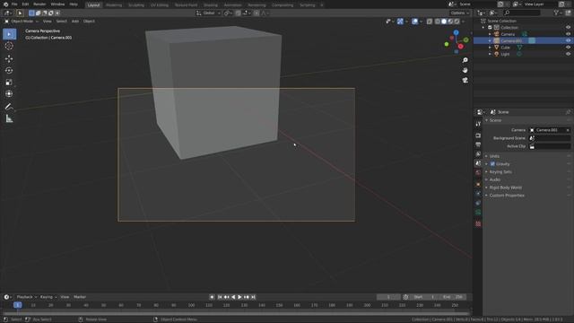Hide Light using its eye icon
574x323 pixels.
tap(568, 54)
